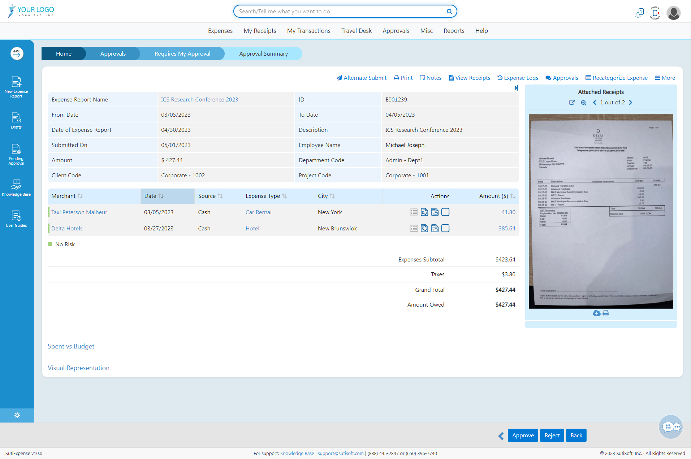Click thumbs-up document icon for Taxi Peterson Malheur
The width and height of the screenshot is (691, 459).
435,212
